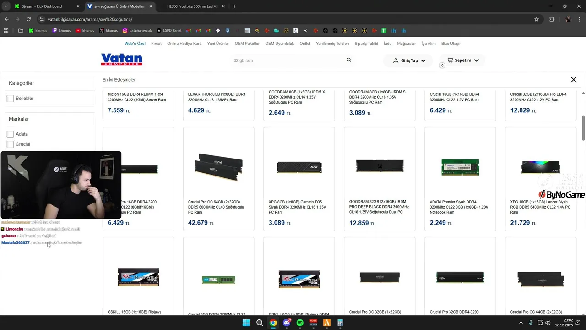Open the Chrome apps grid icon
The height and width of the screenshot is (330, 586).
(6, 31)
